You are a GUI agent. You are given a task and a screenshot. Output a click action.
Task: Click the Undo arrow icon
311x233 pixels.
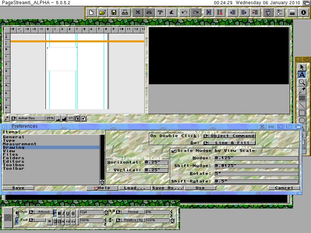click(185, 12)
